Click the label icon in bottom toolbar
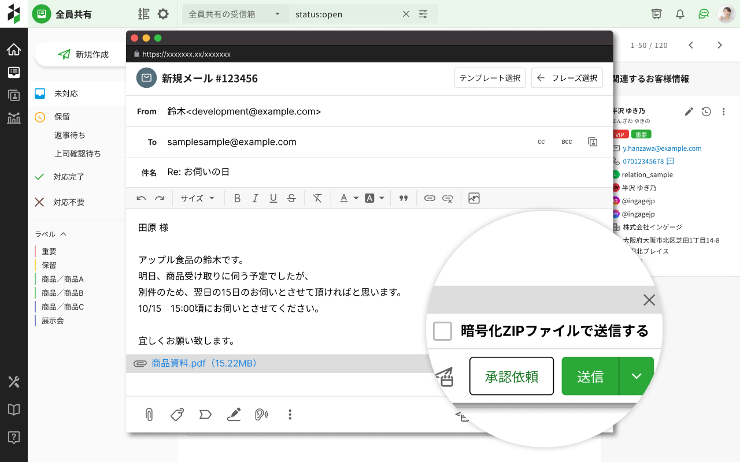740x462 pixels. 205,414
